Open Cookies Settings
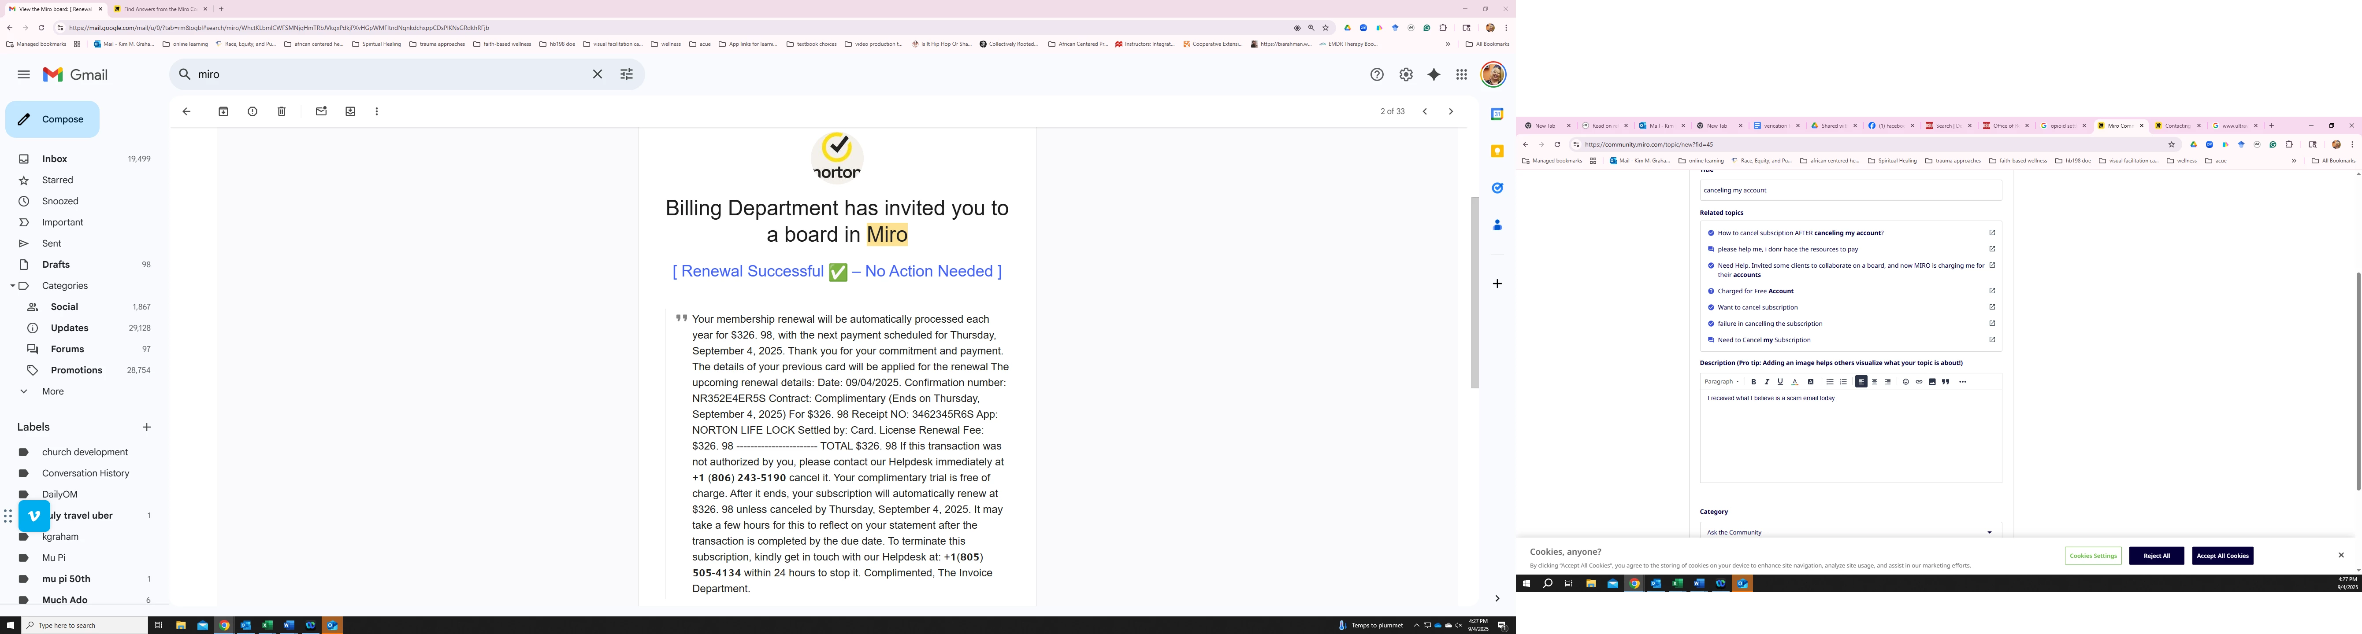 pos(2092,556)
